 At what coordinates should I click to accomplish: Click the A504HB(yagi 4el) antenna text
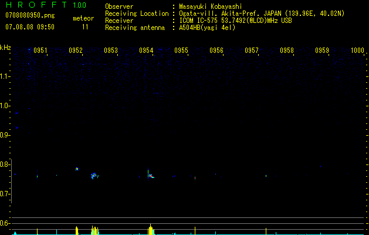point(207,28)
